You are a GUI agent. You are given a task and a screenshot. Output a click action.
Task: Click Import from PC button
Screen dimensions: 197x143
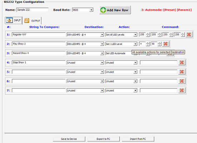(138, 139)
